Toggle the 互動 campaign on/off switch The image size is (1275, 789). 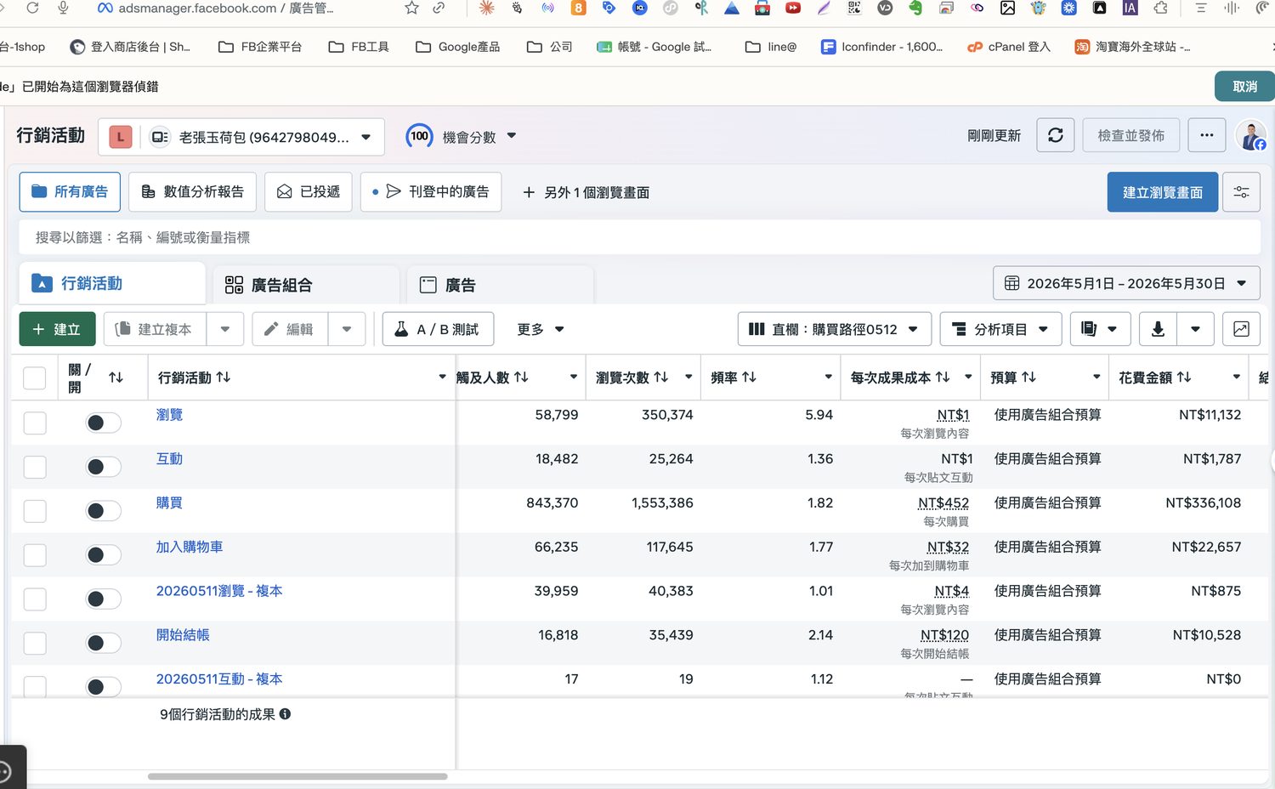tap(104, 467)
